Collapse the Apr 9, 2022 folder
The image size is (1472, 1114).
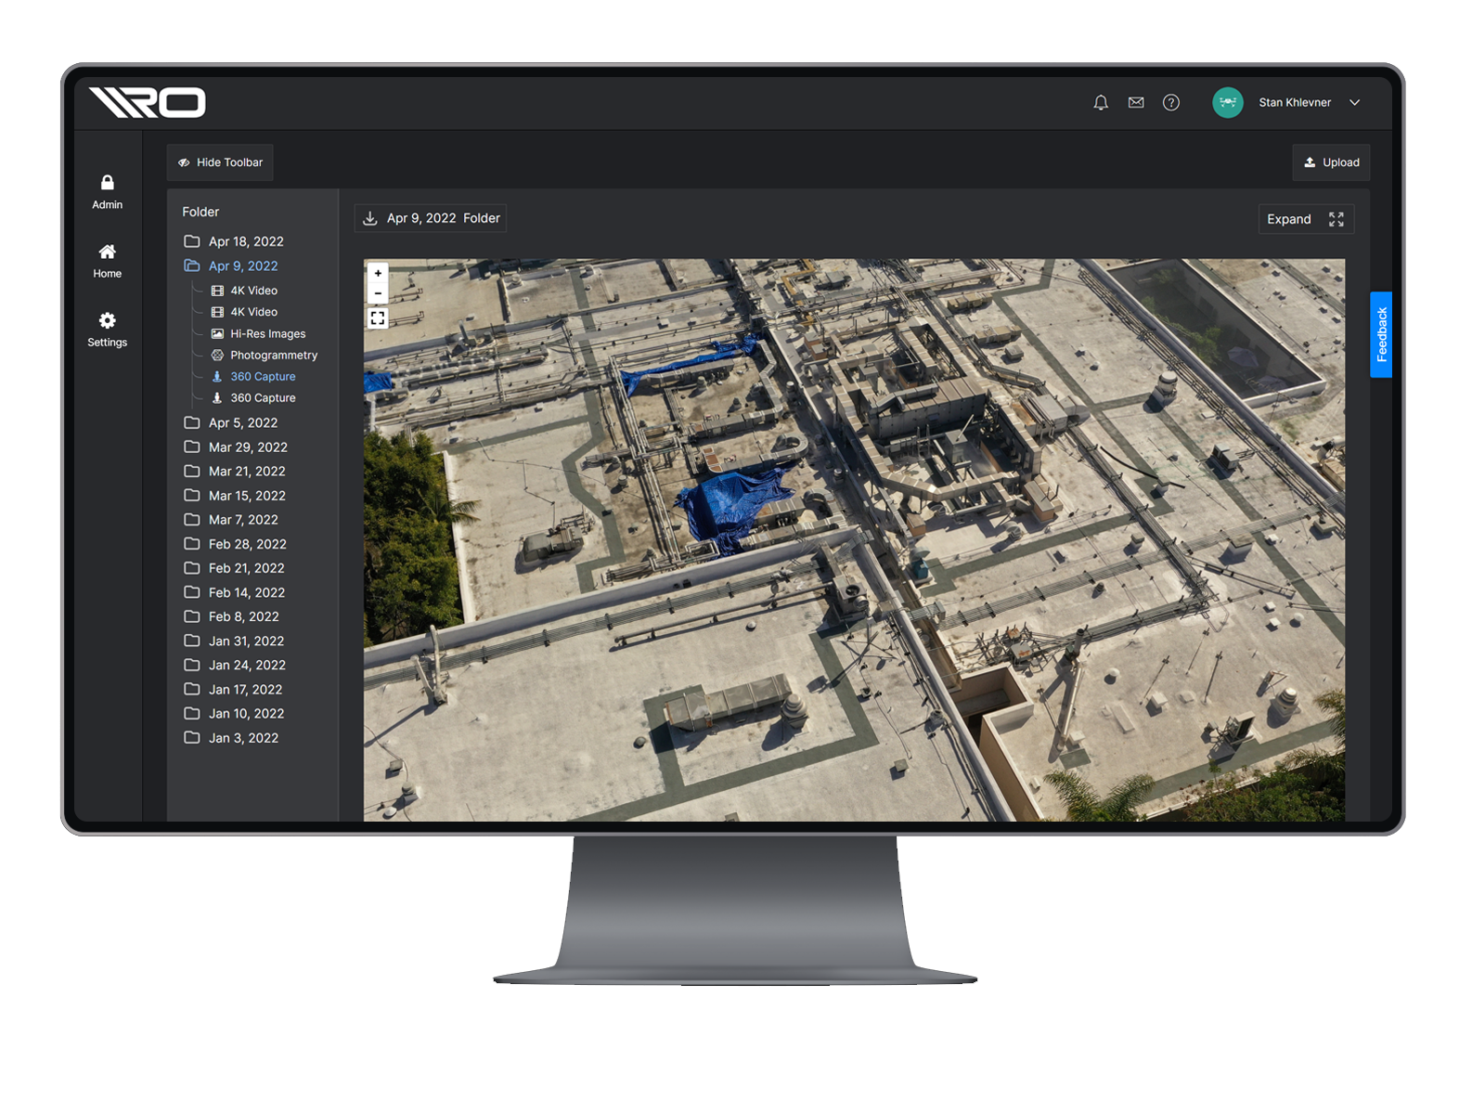[232, 266]
